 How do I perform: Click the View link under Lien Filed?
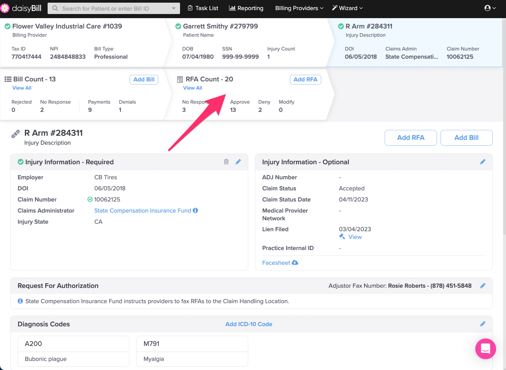pyautogui.click(x=355, y=237)
